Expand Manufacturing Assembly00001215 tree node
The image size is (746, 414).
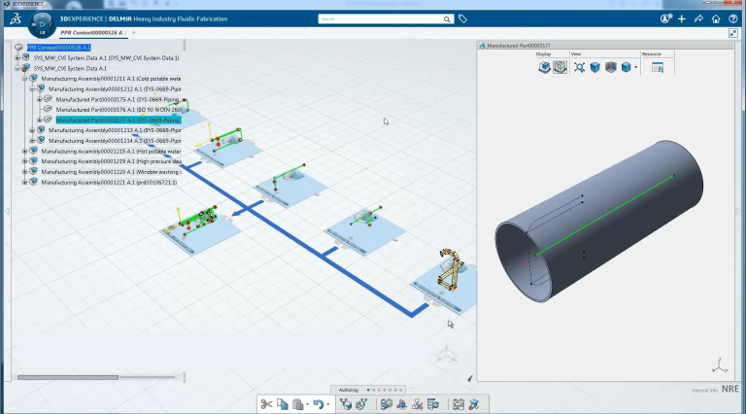25,151
